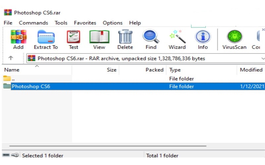265x165 pixels.
Task: Show archive Info
Action: pos(203,37)
